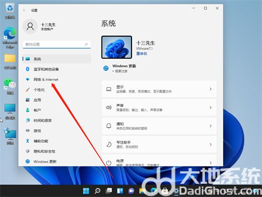Screen dimensions: 262x197
Task: Select the Microsoft Edge desktop shortcut
Action: coord(10,38)
